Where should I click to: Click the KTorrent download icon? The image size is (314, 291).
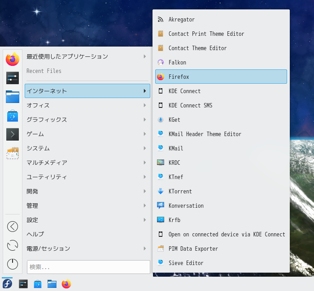pos(161,191)
